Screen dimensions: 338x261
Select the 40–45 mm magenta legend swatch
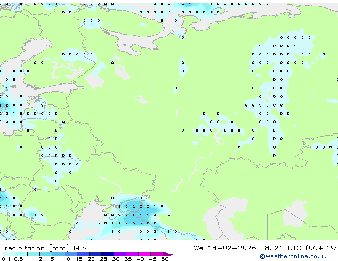pyautogui.click(x=144, y=254)
